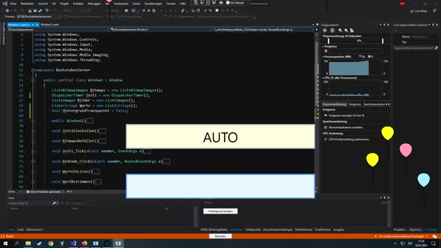Viewport: 441px width, 248px height.
Task: Click the search icon in Auto panel
Action: (54, 203)
